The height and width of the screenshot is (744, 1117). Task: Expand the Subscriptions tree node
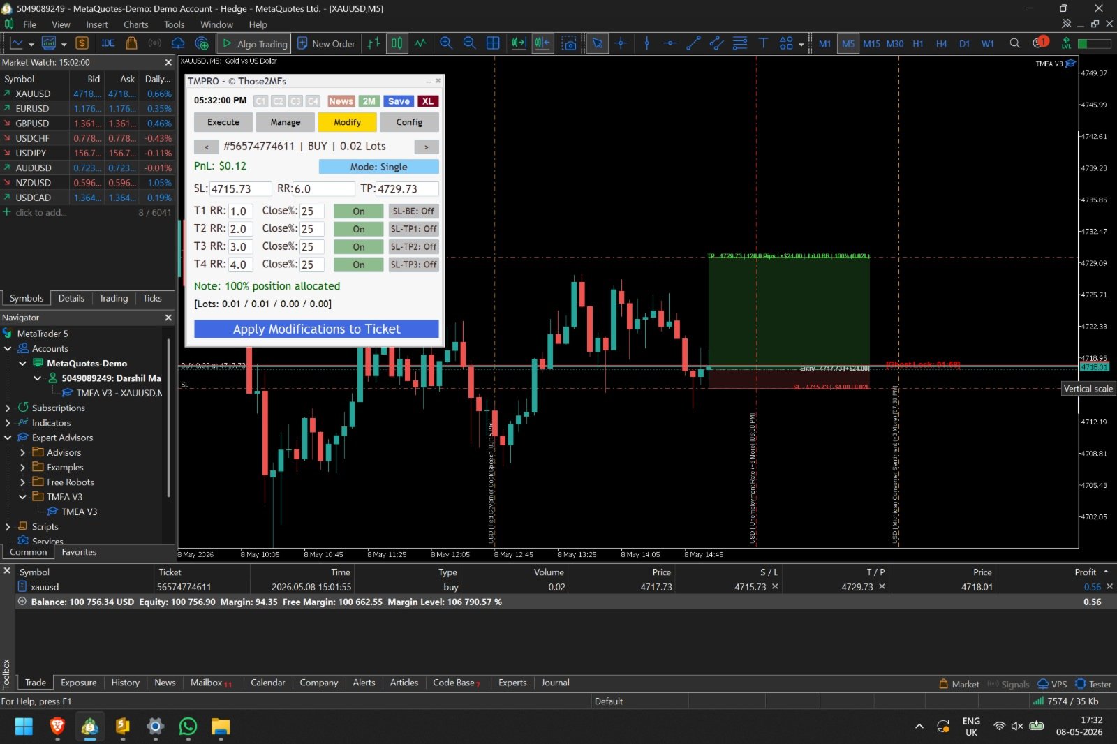coord(8,408)
